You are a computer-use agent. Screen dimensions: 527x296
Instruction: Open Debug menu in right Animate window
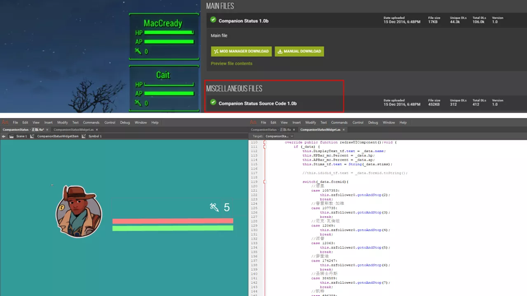pos(373,123)
